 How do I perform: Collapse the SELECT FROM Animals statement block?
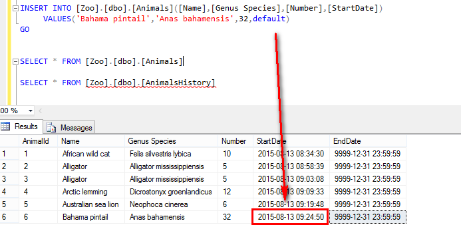click(15, 61)
